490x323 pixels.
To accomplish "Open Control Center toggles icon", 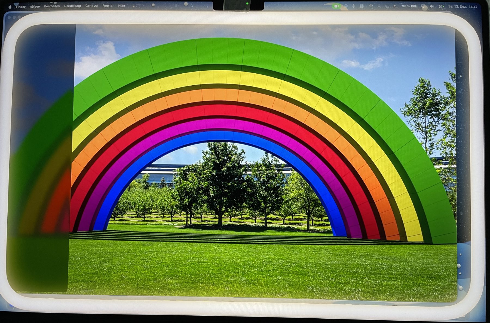I will point(441,6).
